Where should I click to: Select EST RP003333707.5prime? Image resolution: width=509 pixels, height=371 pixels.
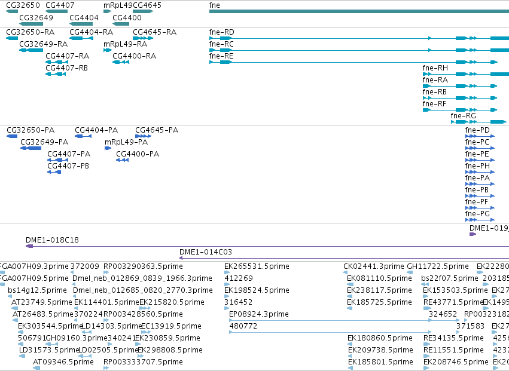[143, 362]
